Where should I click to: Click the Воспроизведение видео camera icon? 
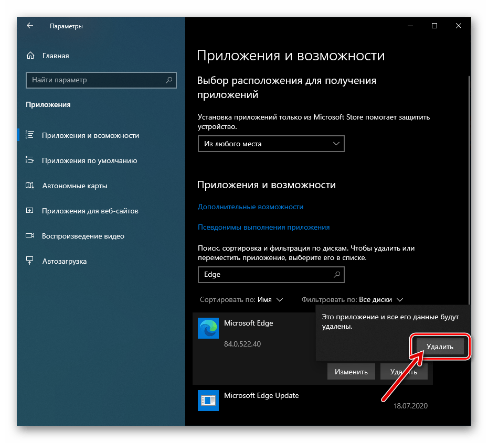pyautogui.click(x=29, y=235)
